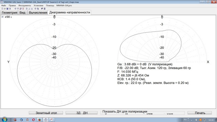Click the 3Д ДН button
The height and width of the screenshot is (122, 217).
[x=81, y=113]
